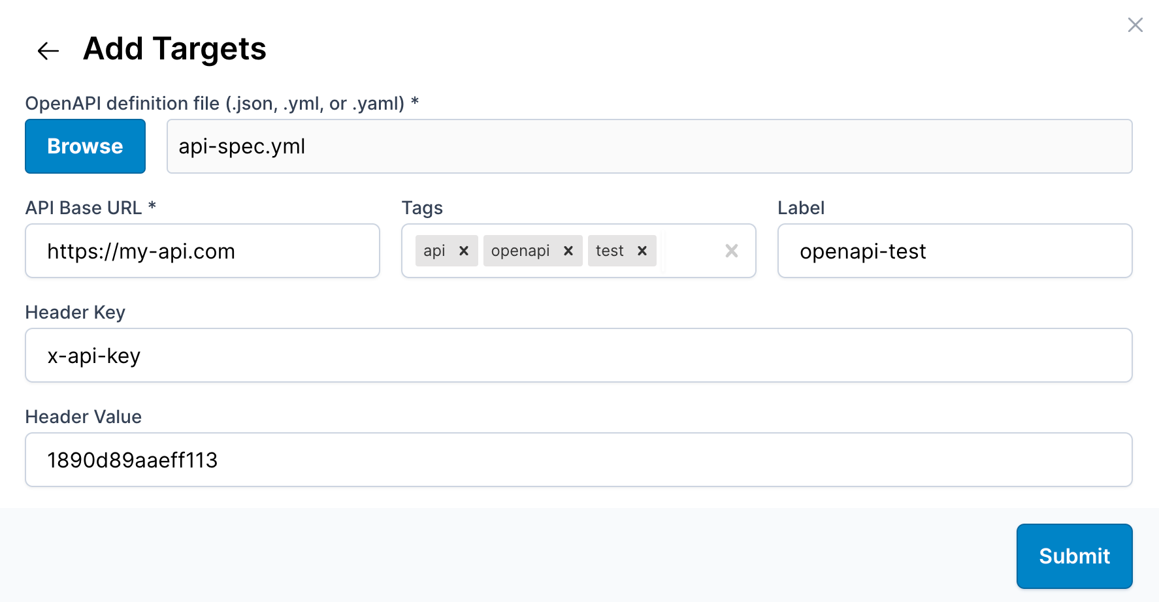Image resolution: width=1159 pixels, height=602 pixels.
Task: Delete the 'test' tag chip
Action: pos(642,251)
